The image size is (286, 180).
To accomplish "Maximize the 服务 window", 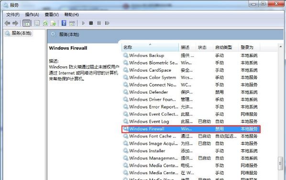I will coord(263,4).
